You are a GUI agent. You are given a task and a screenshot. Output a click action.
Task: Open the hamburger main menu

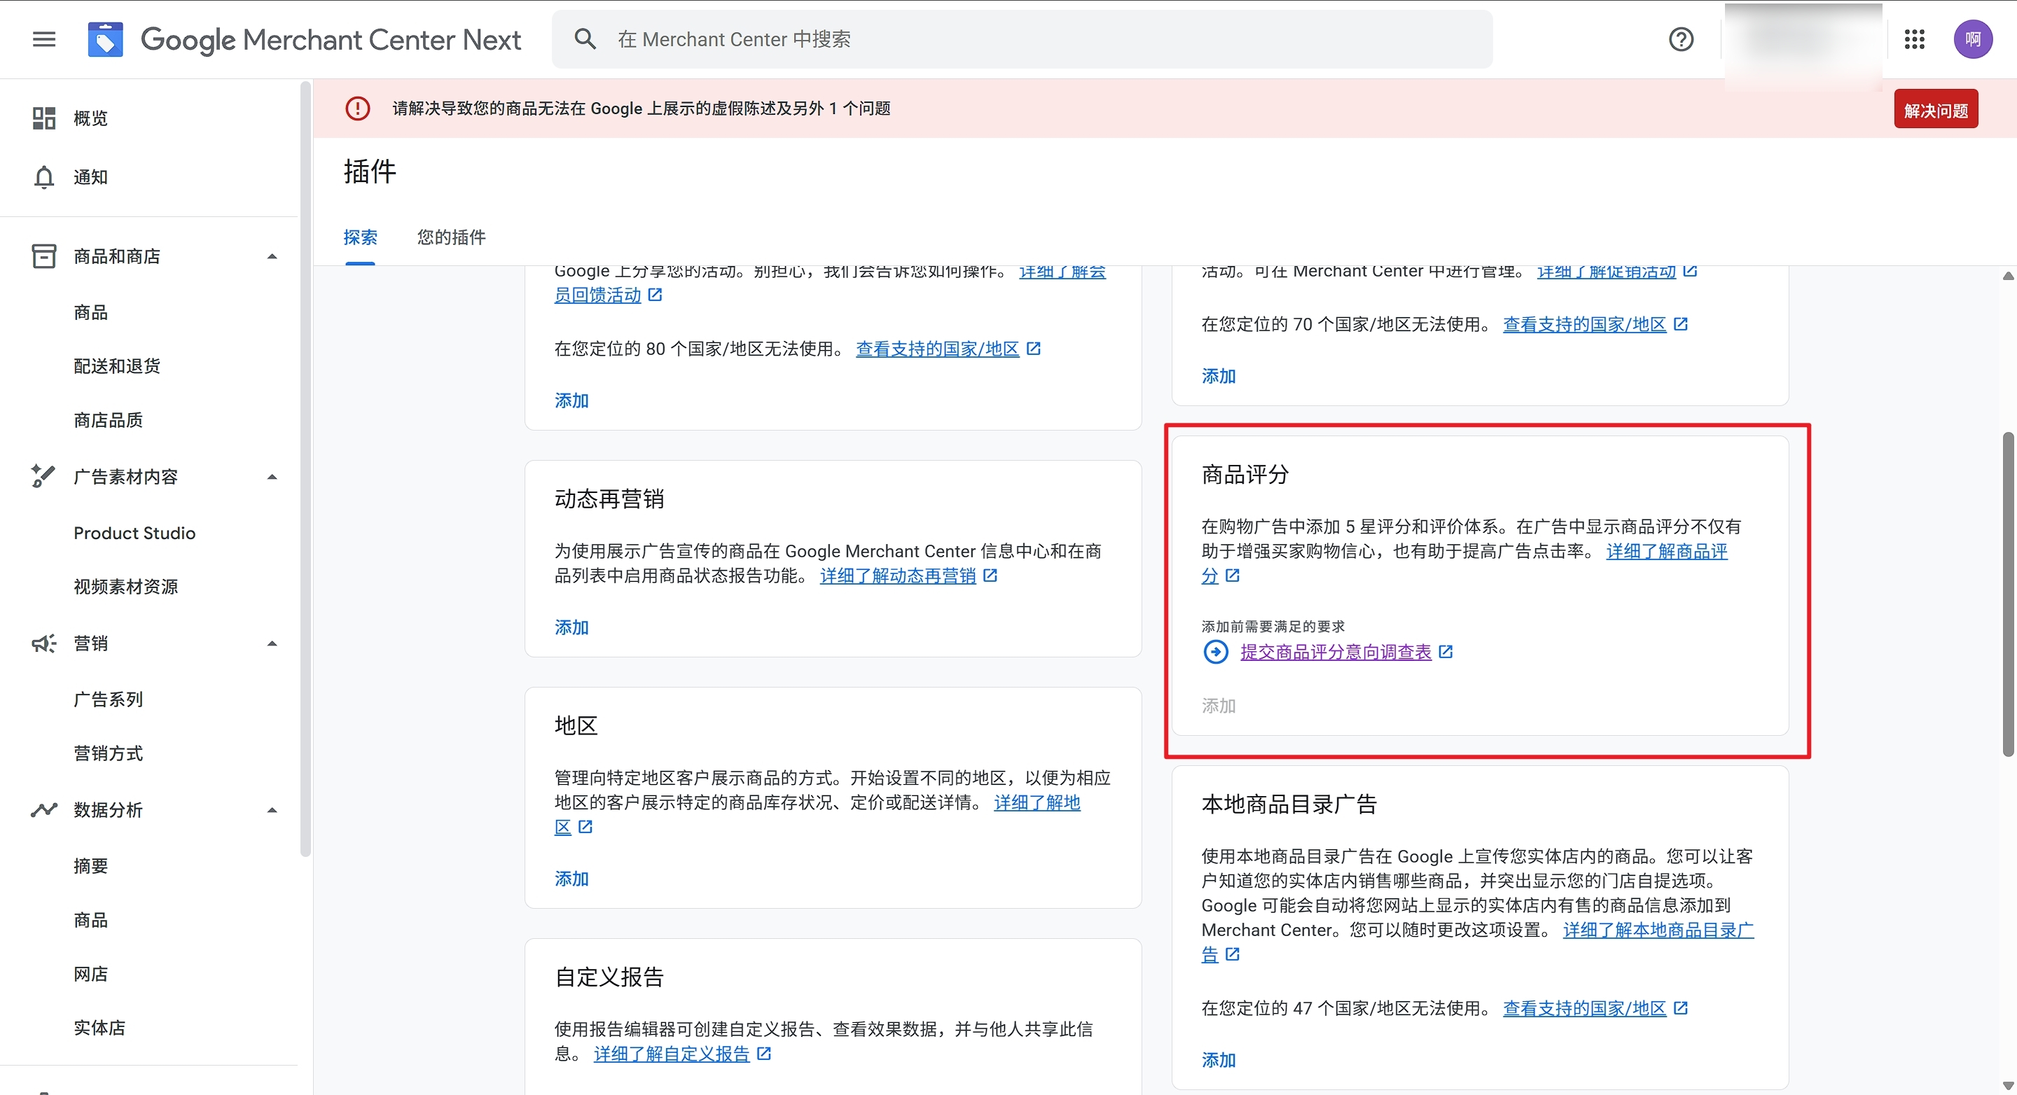pos(44,39)
